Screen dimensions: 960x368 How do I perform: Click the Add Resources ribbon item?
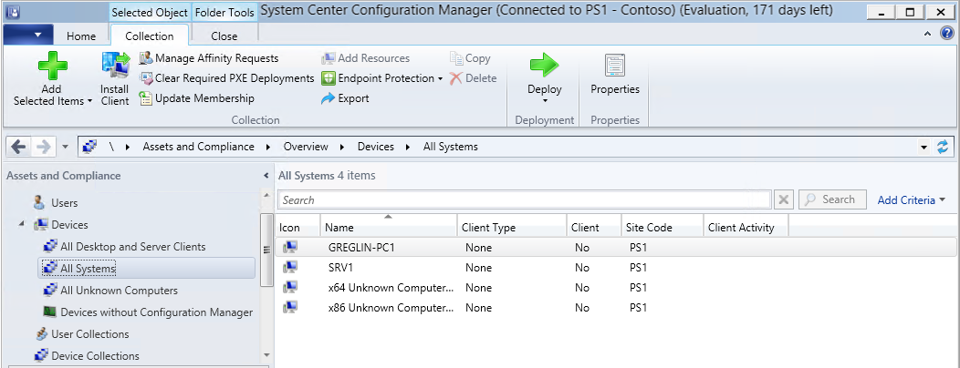(366, 58)
